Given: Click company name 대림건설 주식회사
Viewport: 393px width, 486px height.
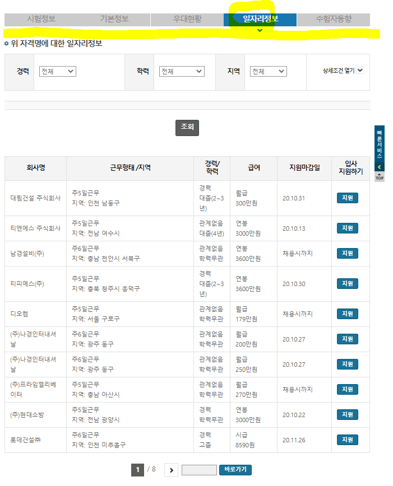Looking at the screenshot, I should 35,198.
